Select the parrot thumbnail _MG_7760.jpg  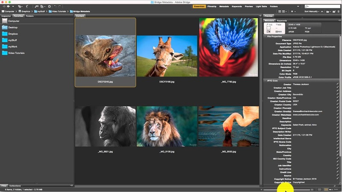(x=228, y=47)
